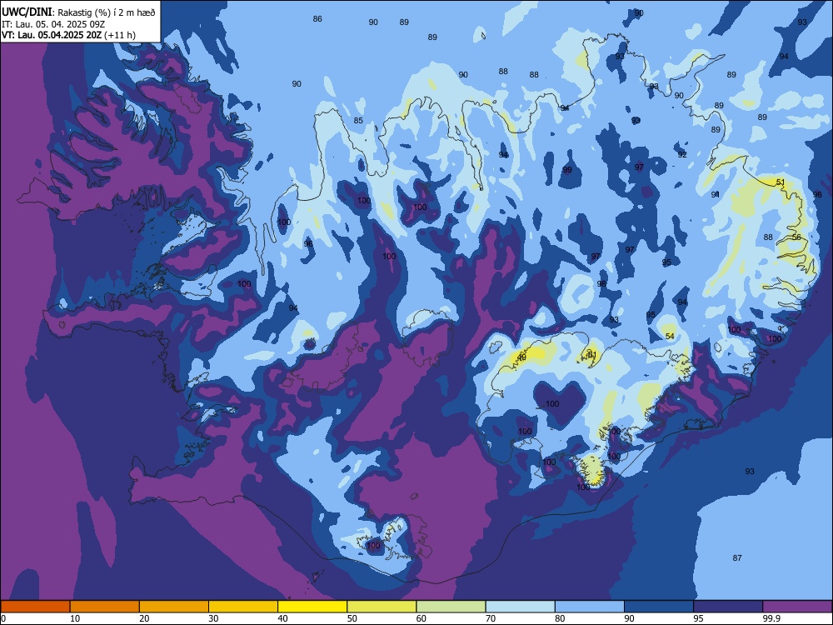Select the sky blue 80–90 legend swatch
833x625 pixels.
(590, 607)
